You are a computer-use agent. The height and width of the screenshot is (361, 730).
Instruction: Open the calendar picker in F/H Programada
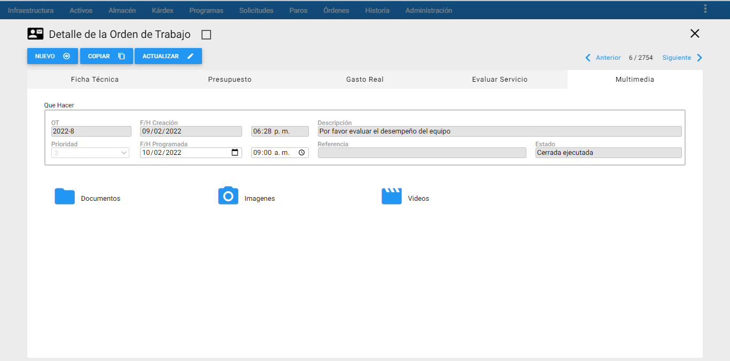(x=235, y=153)
